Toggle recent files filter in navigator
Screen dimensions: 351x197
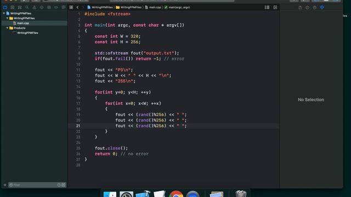pos(59,185)
